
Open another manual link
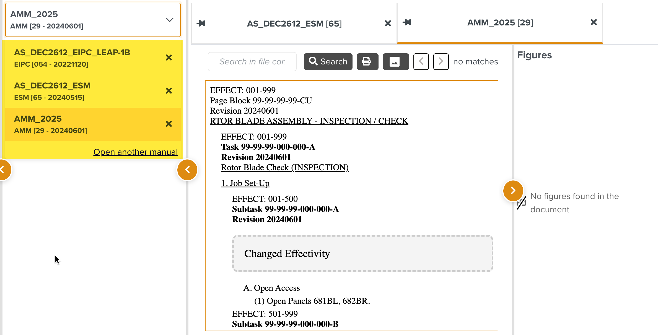click(135, 152)
